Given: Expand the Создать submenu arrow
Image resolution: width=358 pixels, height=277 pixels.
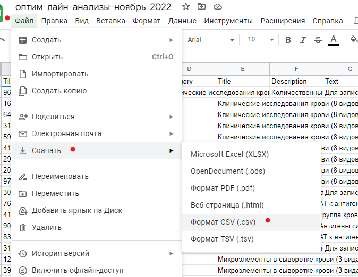Looking at the screenshot, I should click(x=171, y=40).
